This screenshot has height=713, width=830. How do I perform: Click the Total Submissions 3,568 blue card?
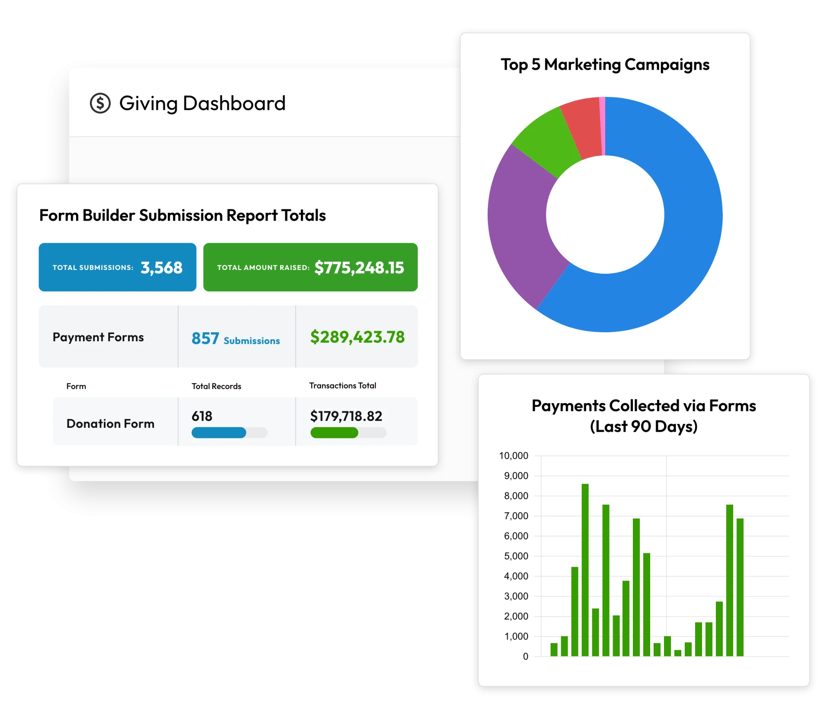[x=117, y=267]
